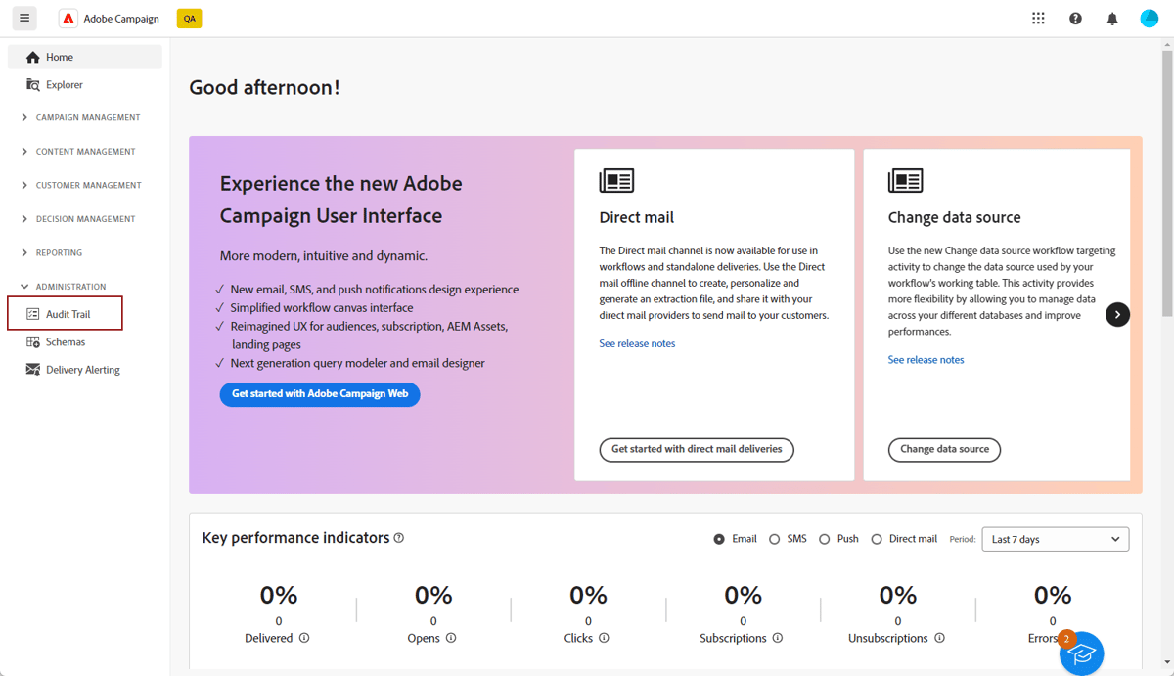Open the Last 7 days period dropdown
The height and width of the screenshot is (676, 1174).
click(1055, 539)
